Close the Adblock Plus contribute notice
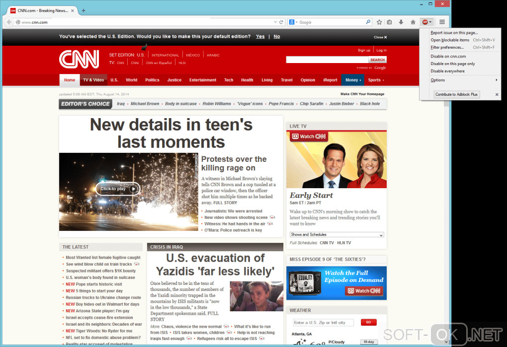507x347 pixels. click(x=497, y=95)
